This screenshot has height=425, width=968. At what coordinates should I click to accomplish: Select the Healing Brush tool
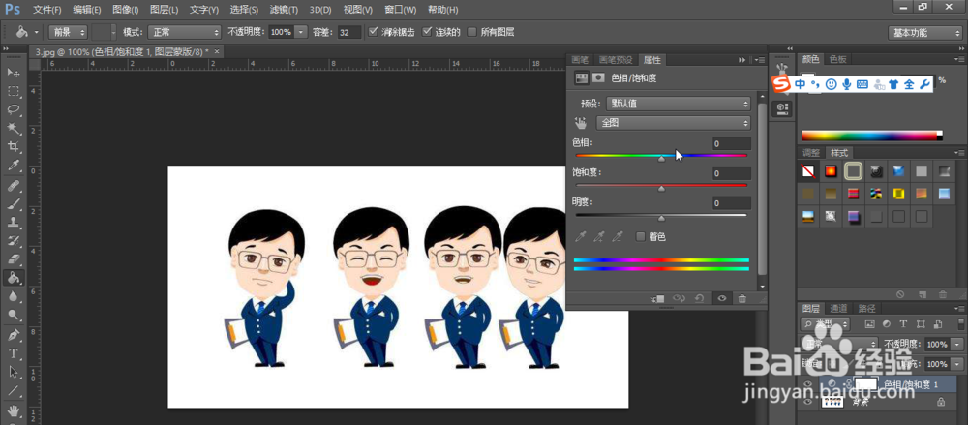14,186
